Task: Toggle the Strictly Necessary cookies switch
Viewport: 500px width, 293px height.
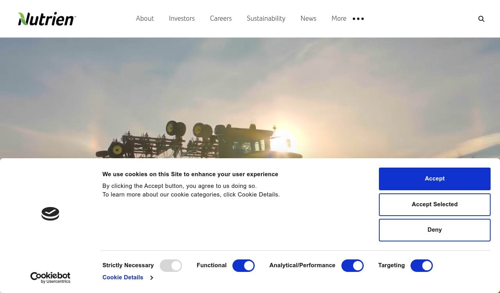Action: [171, 266]
